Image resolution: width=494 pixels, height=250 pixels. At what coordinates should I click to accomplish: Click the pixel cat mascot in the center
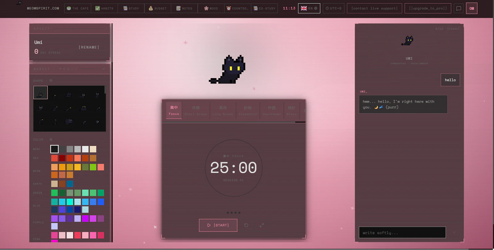(x=228, y=70)
